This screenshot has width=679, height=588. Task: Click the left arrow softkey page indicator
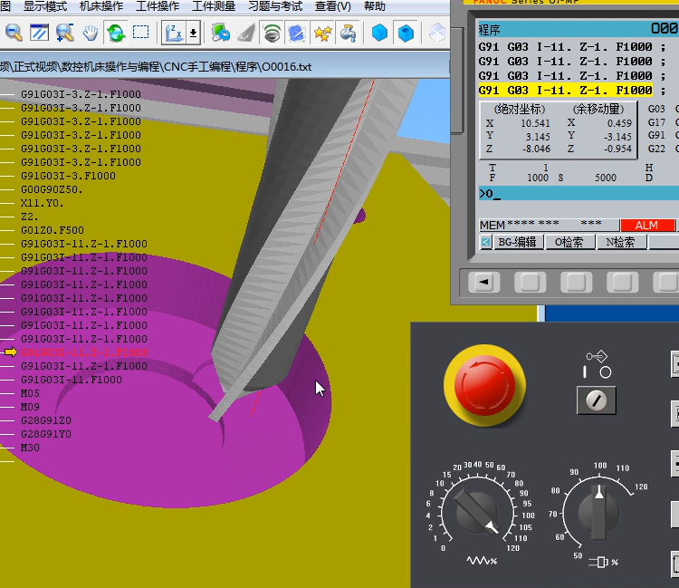coord(486,242)
